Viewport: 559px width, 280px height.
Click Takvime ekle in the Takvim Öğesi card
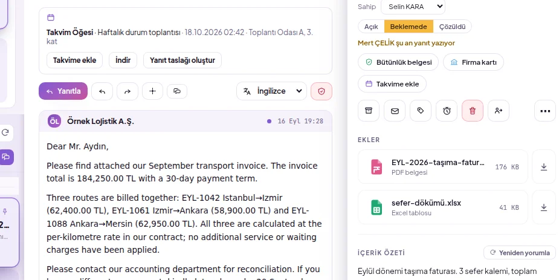pos(74,60)
